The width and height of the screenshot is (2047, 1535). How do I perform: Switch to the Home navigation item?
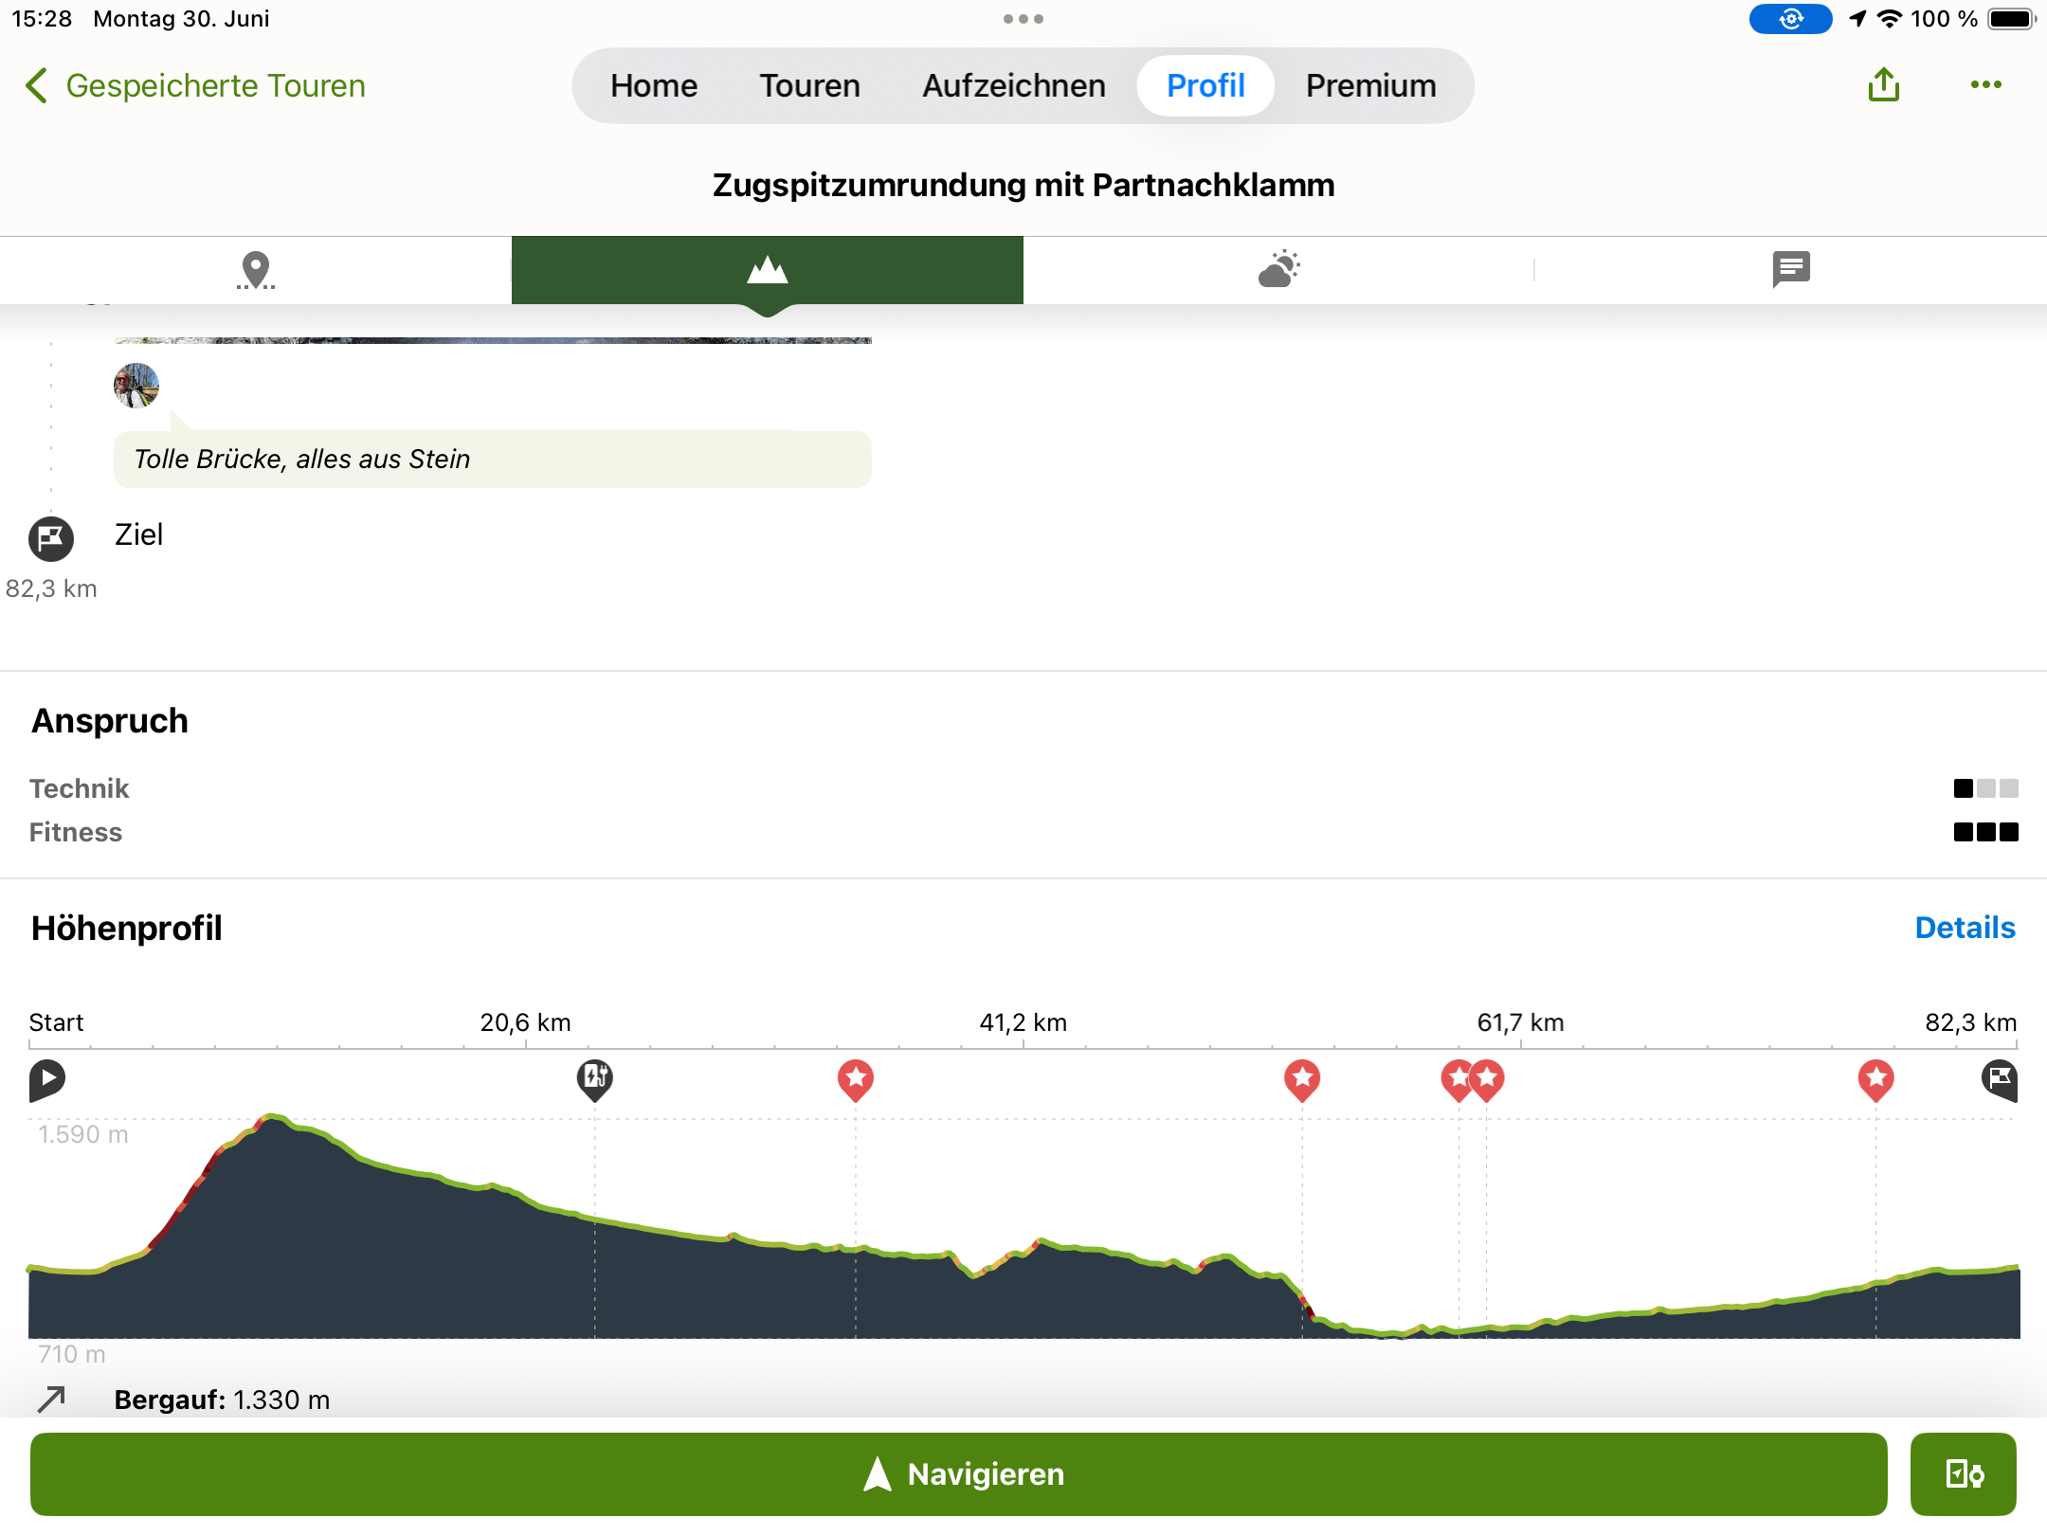click(653, 86)
